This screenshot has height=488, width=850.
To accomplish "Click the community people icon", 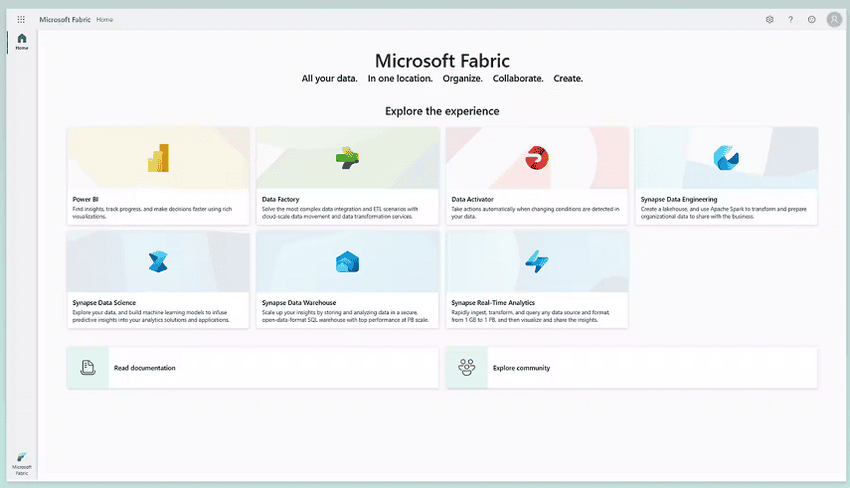I will coord(466,368).
